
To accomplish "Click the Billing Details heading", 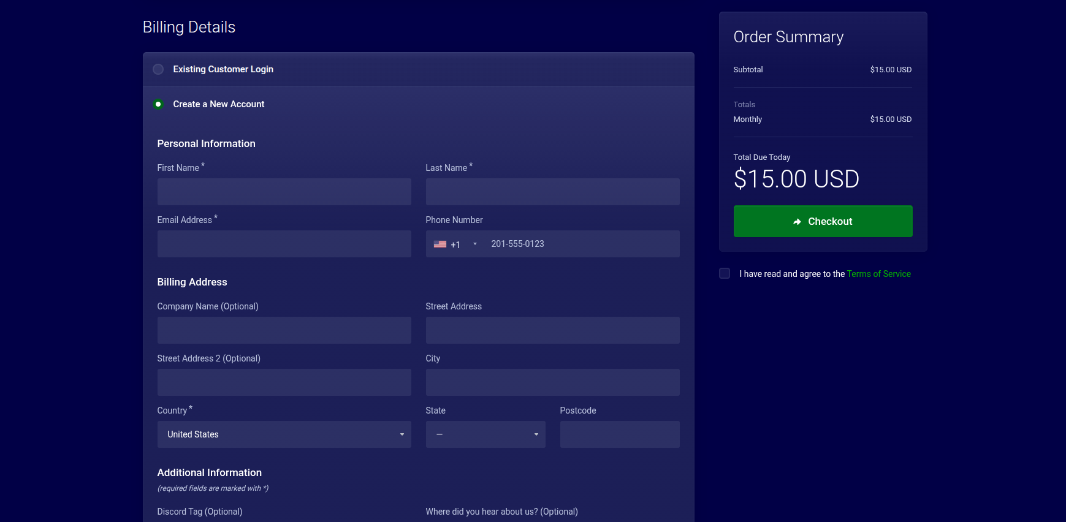I will click(x=189, y=27).
